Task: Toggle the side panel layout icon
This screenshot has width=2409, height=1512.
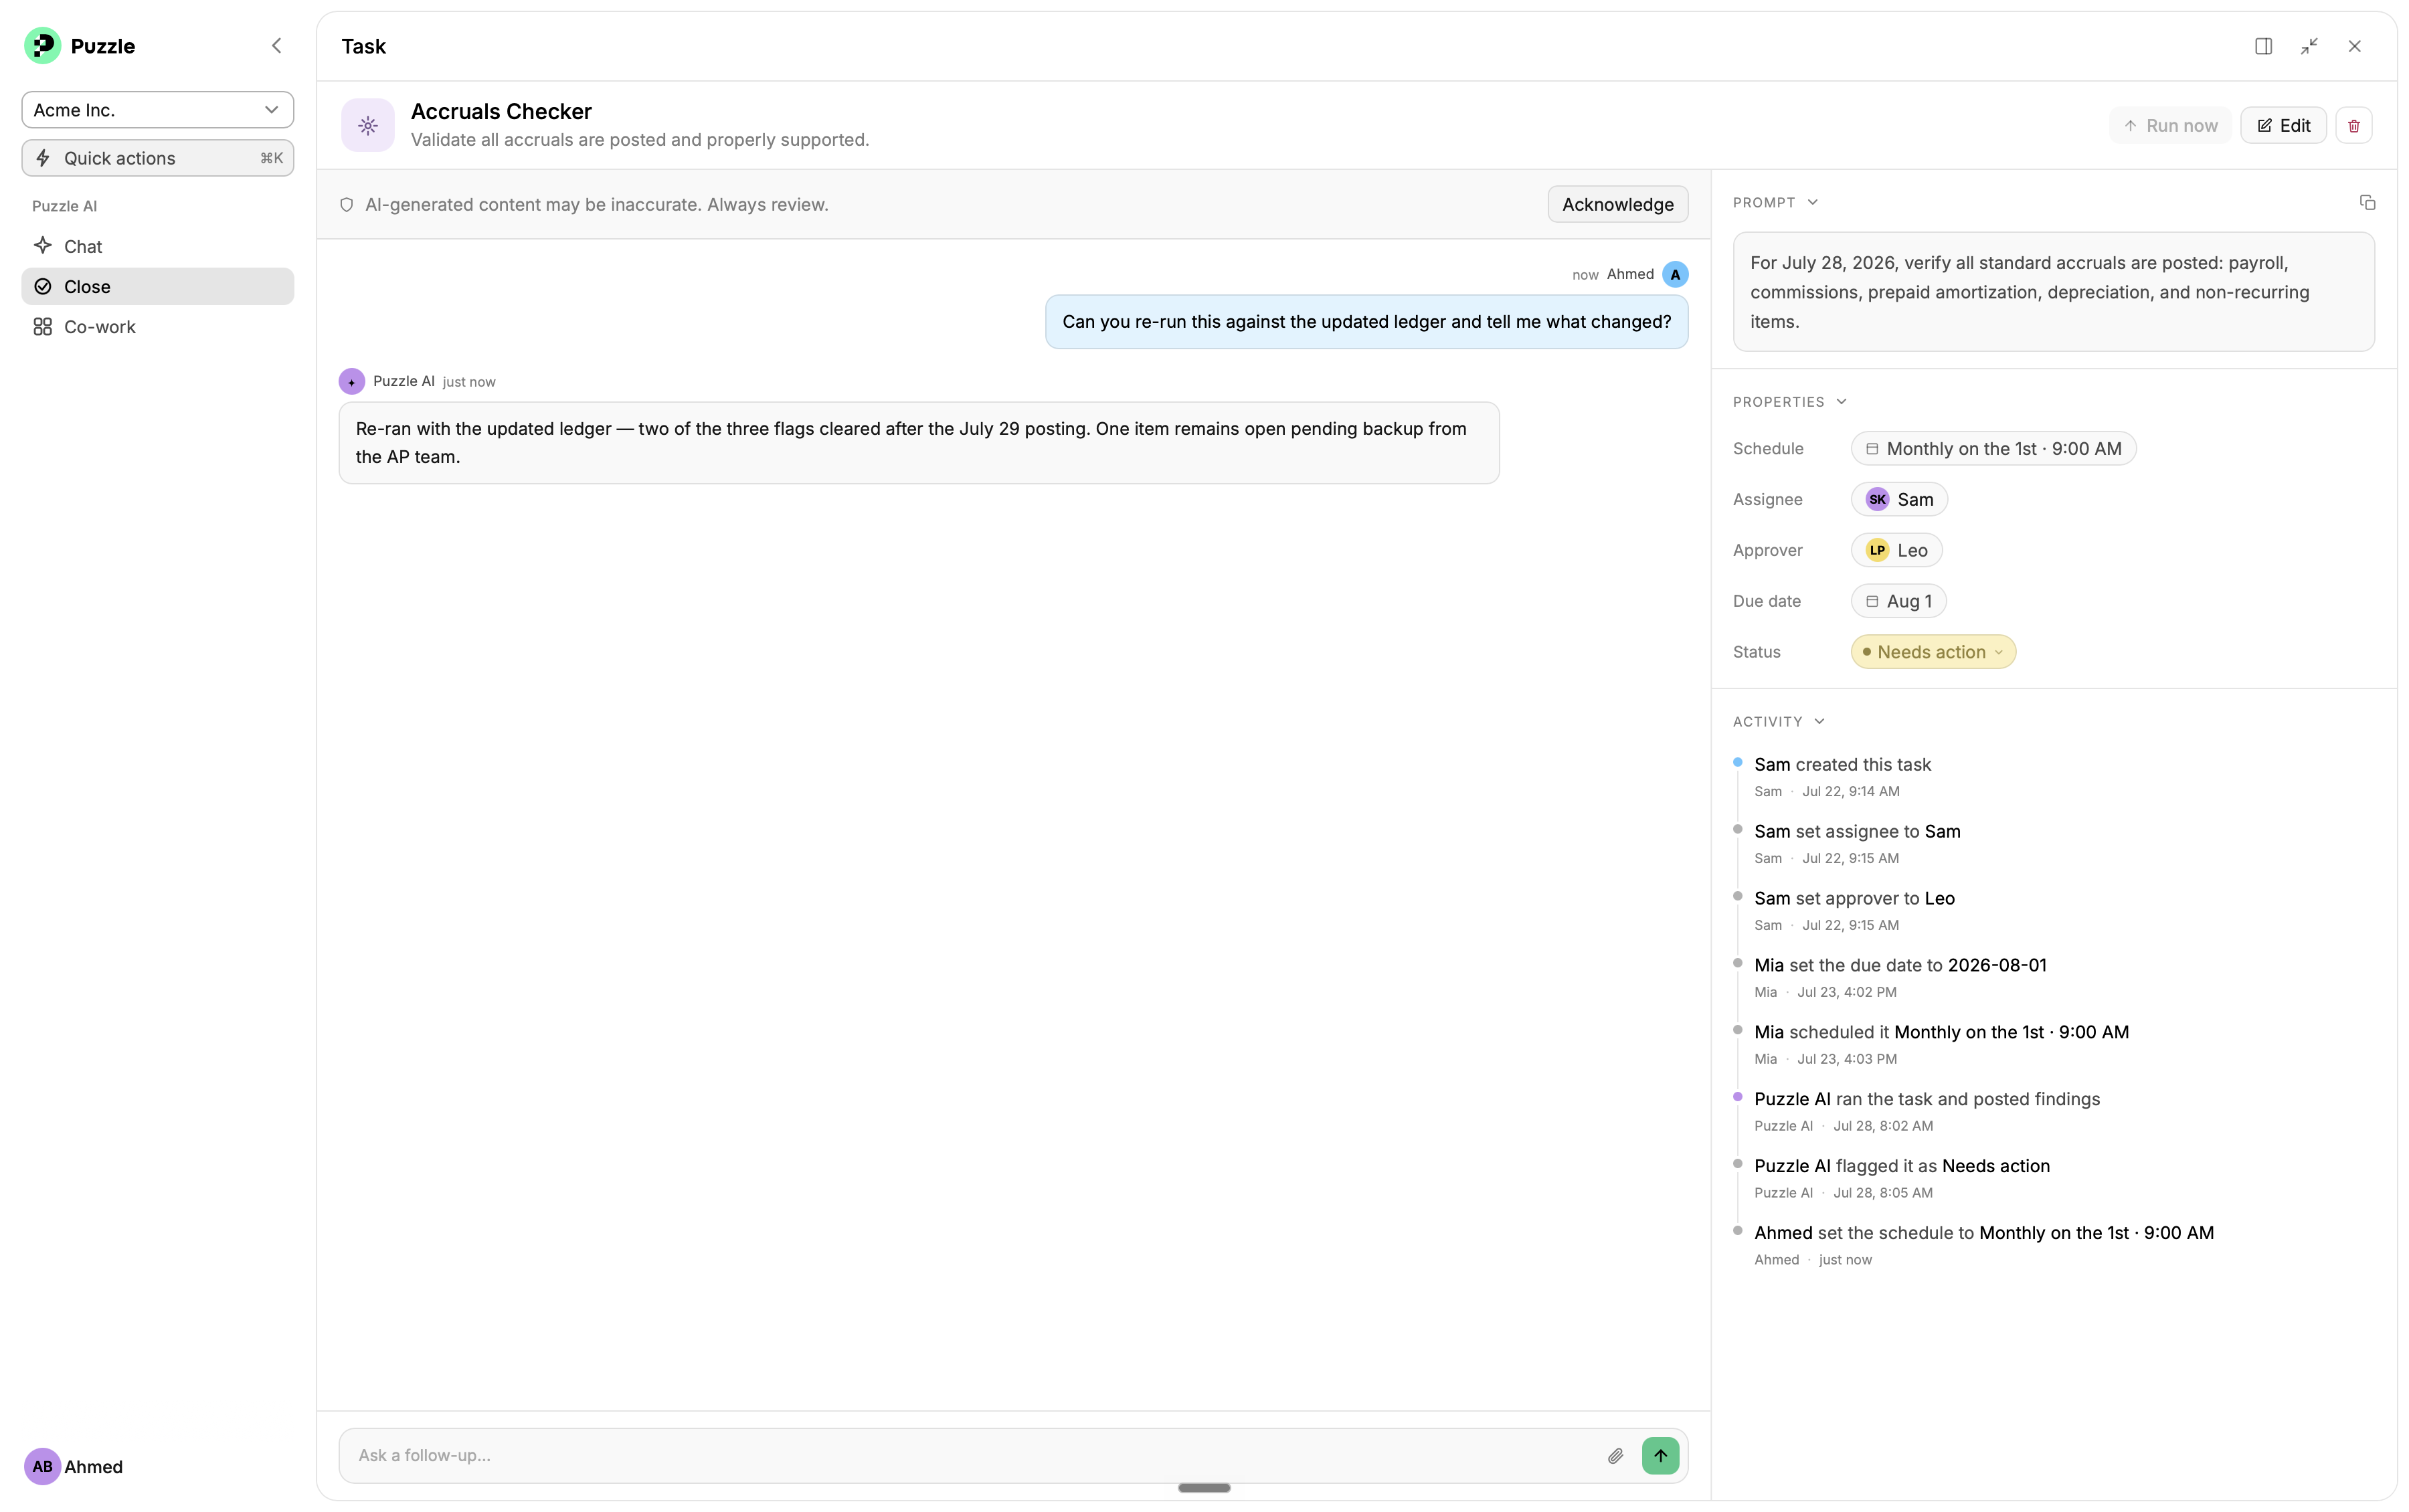Action: [2263, 46]
